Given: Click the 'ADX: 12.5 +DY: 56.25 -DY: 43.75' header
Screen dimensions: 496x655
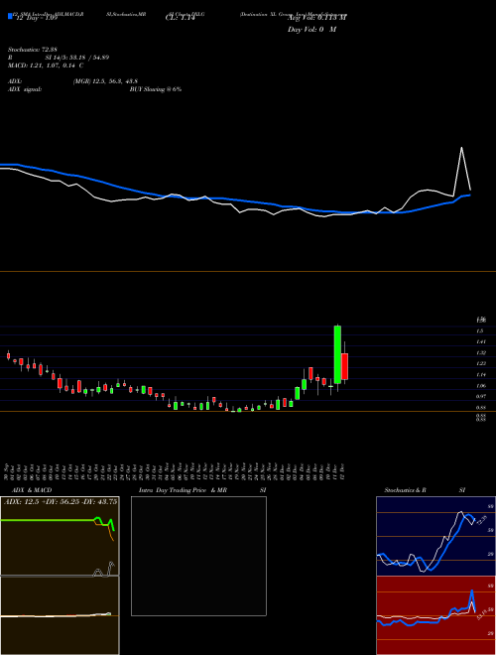Looking at the screenshot, I should point(61,502).
